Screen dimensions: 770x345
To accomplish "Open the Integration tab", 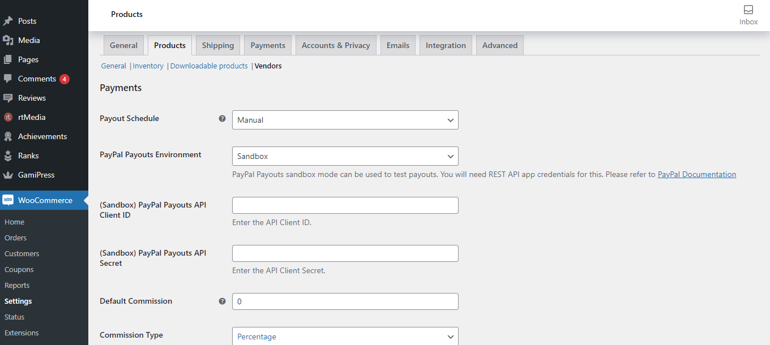I will pyautogui.click(x=446, y=45).
